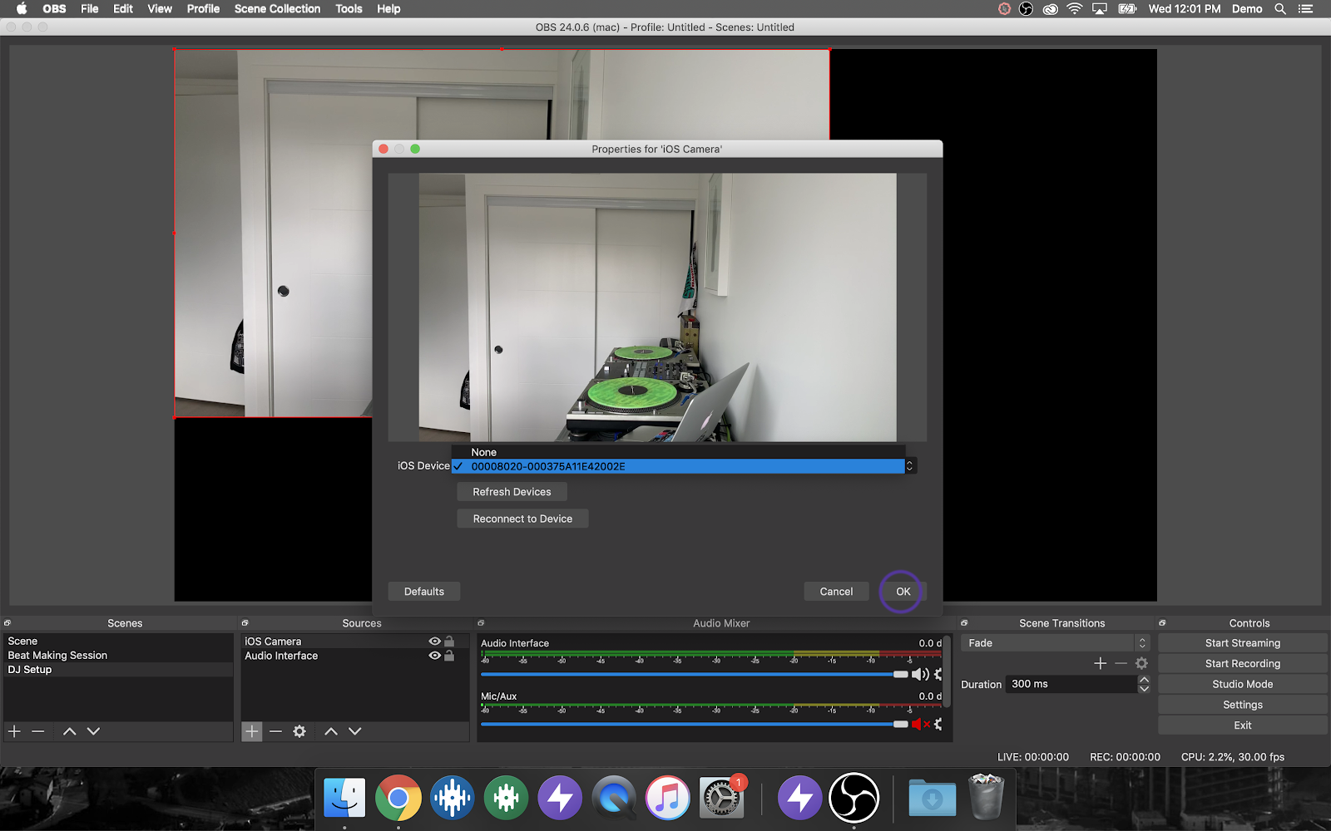
Task: Remove the scene transition with the minus icon
Action: pos(1121,663)
